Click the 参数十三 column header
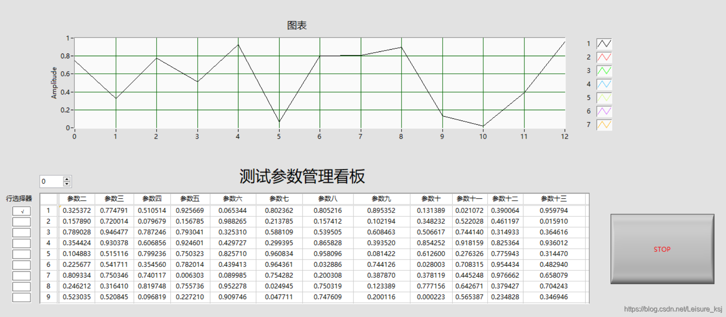This screenshot has width=726, height=317. tap(554, 199)
